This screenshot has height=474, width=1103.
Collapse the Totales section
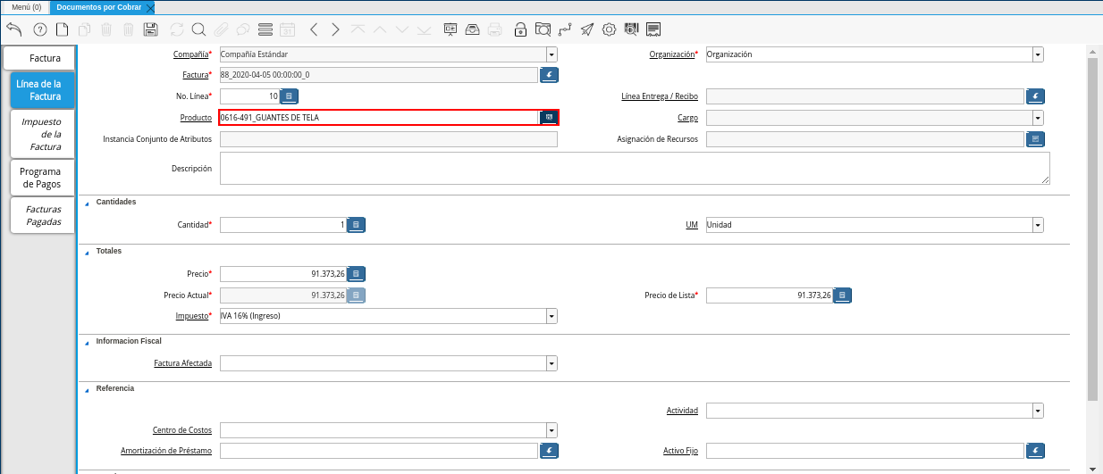(87, 252)
